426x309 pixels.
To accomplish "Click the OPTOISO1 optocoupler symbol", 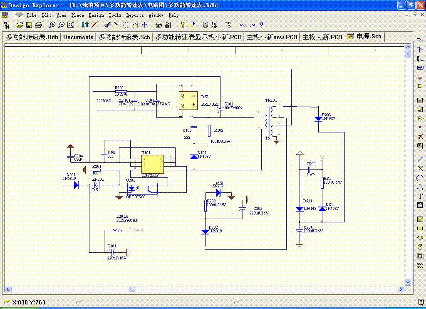I will (x=143, y=188).
